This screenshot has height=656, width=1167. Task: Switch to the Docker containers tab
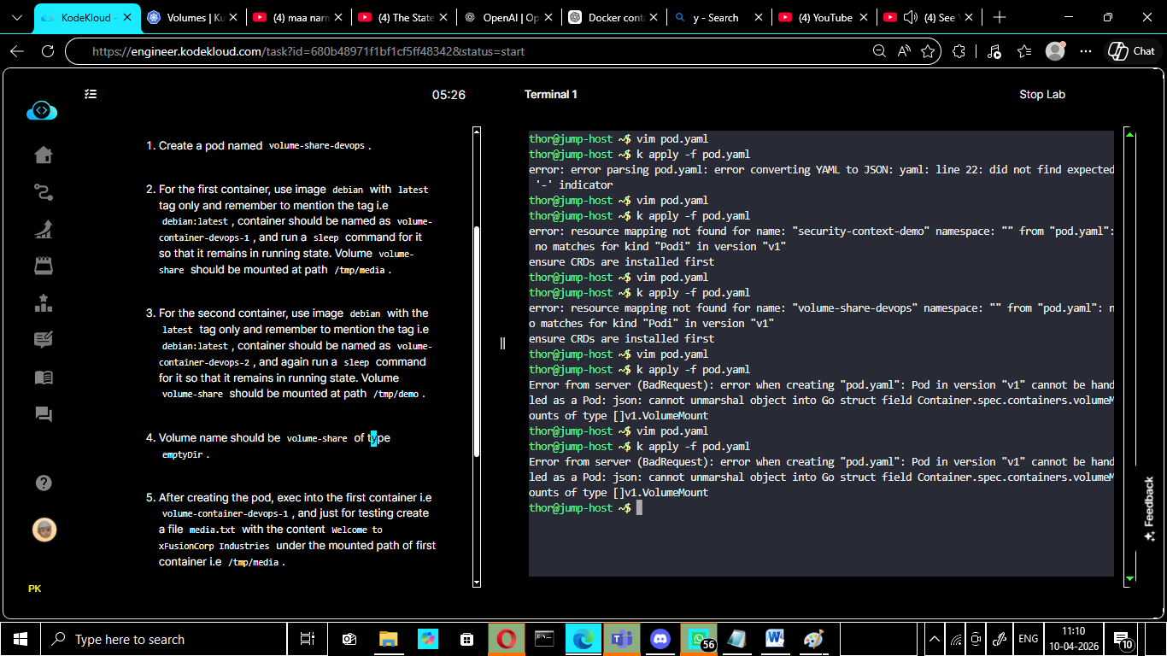614,17
